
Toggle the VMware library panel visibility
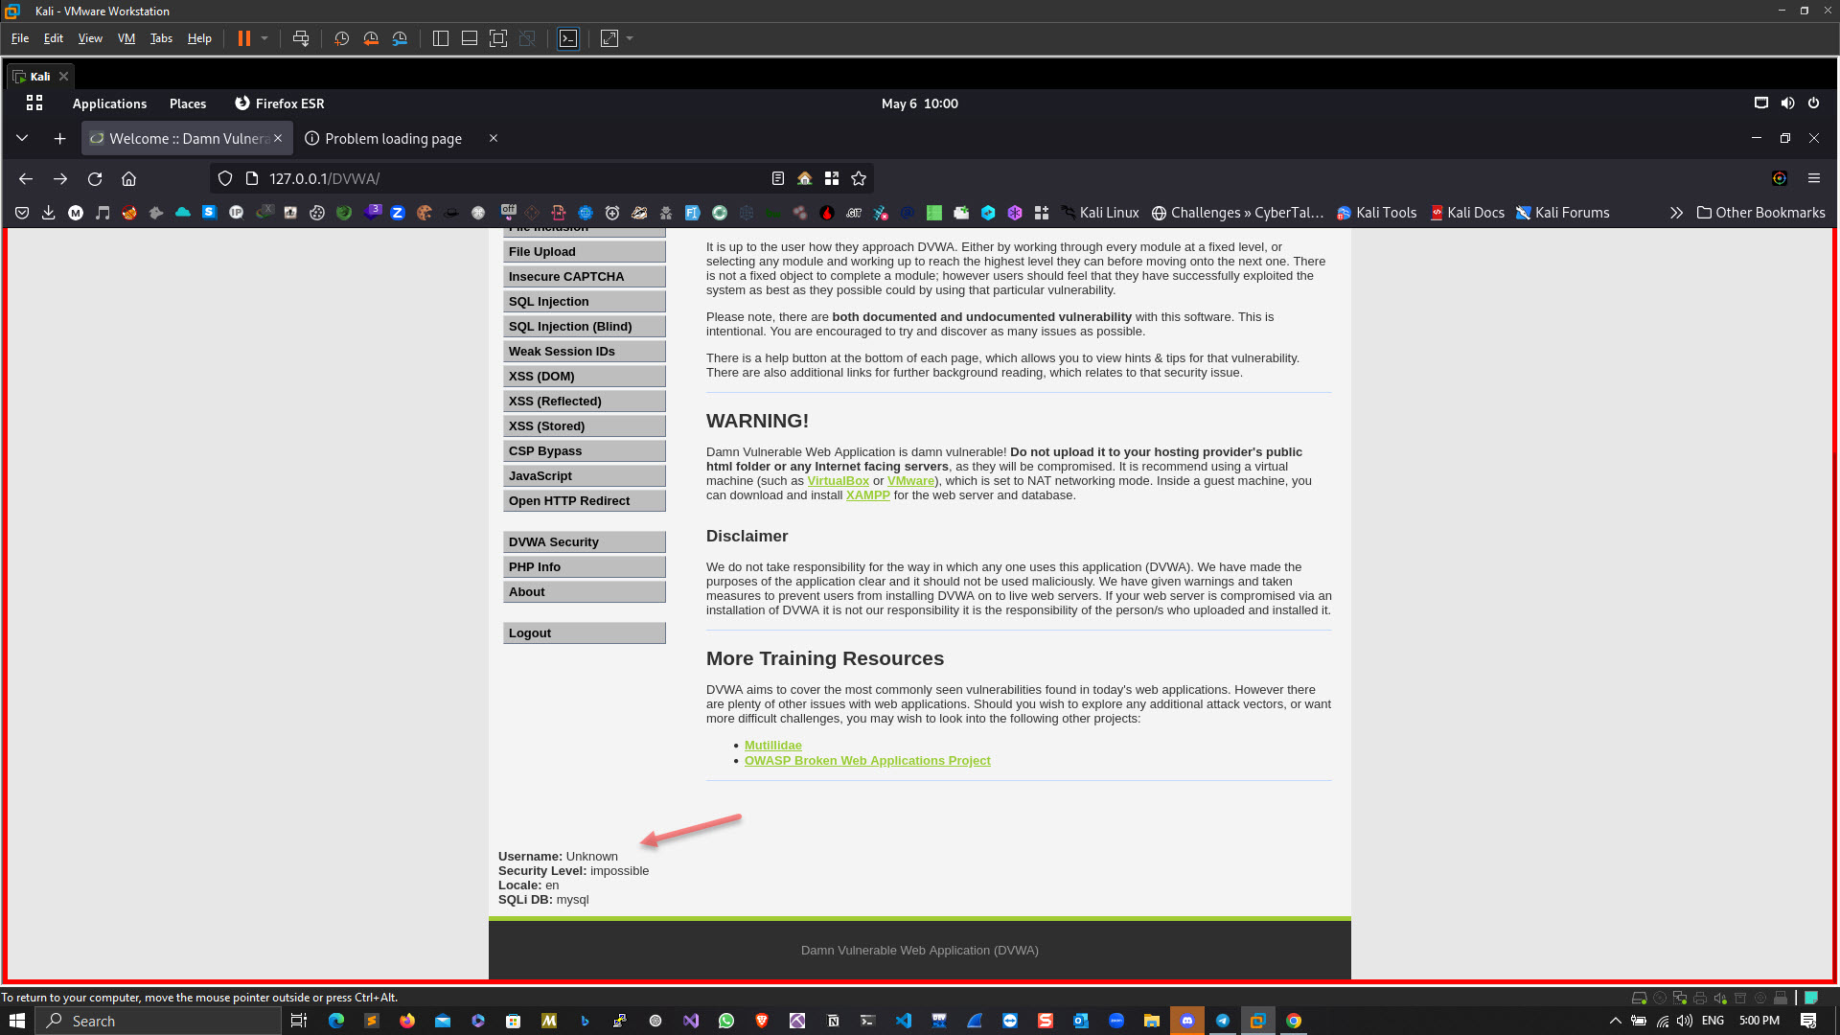point(440,38)
